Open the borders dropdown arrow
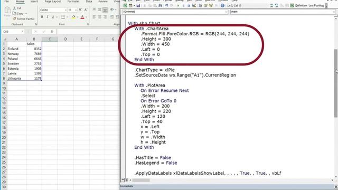Image resolution: width=338 pixels, height=190 pixels. (67, 17)
